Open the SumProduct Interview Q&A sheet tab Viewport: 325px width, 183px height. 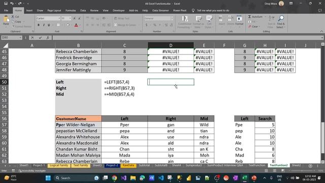click(x=225, y=165)
